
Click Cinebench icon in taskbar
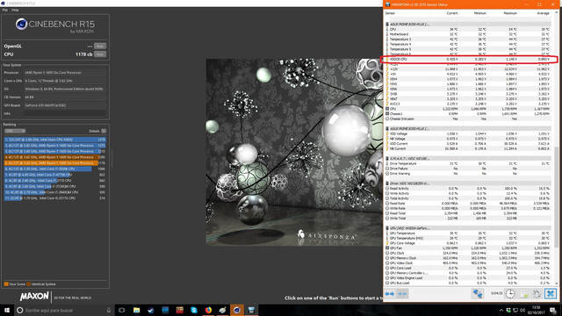click(x=237, y=310)
